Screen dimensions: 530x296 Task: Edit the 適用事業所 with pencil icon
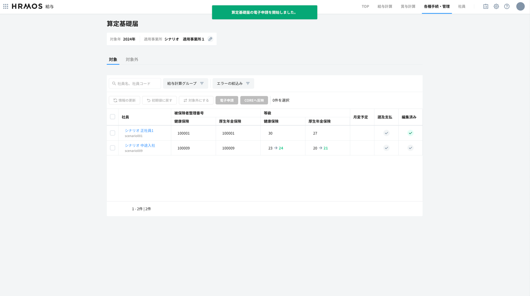210,39
